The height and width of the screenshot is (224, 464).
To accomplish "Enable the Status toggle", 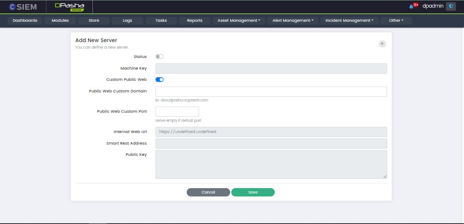I will coord(159,57).
